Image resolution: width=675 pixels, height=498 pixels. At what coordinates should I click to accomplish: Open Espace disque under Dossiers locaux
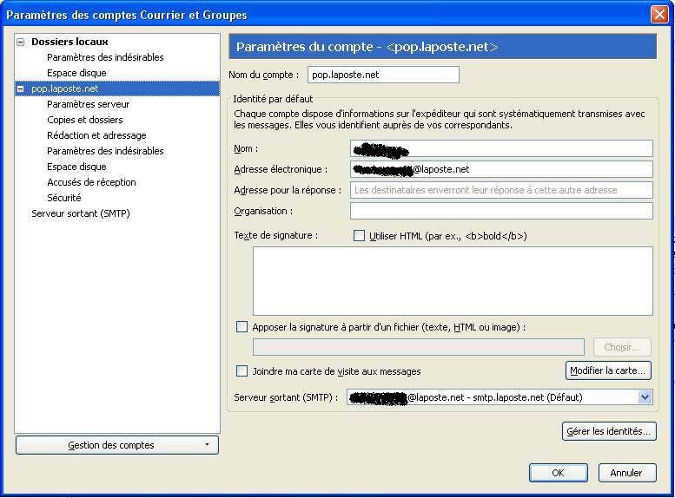(76, 73)
